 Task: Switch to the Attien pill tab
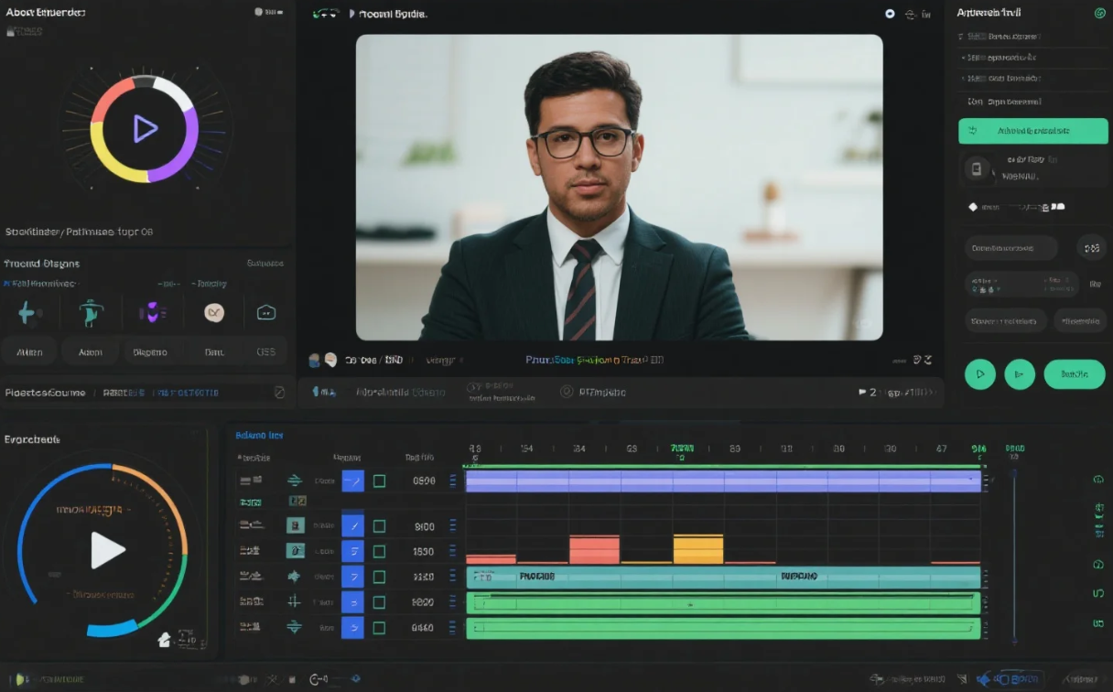click(x=28, y=351)
